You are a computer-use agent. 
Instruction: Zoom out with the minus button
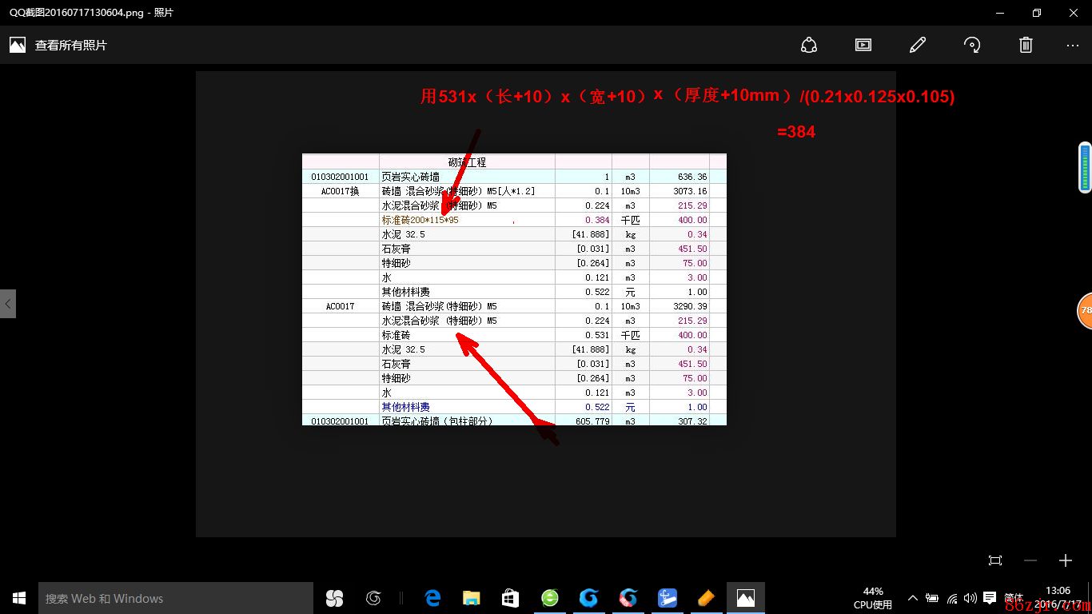(1030, 560)
